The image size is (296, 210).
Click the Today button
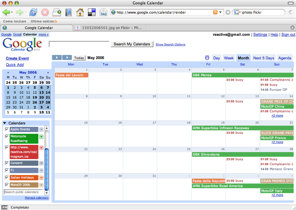tap(79, 58)
